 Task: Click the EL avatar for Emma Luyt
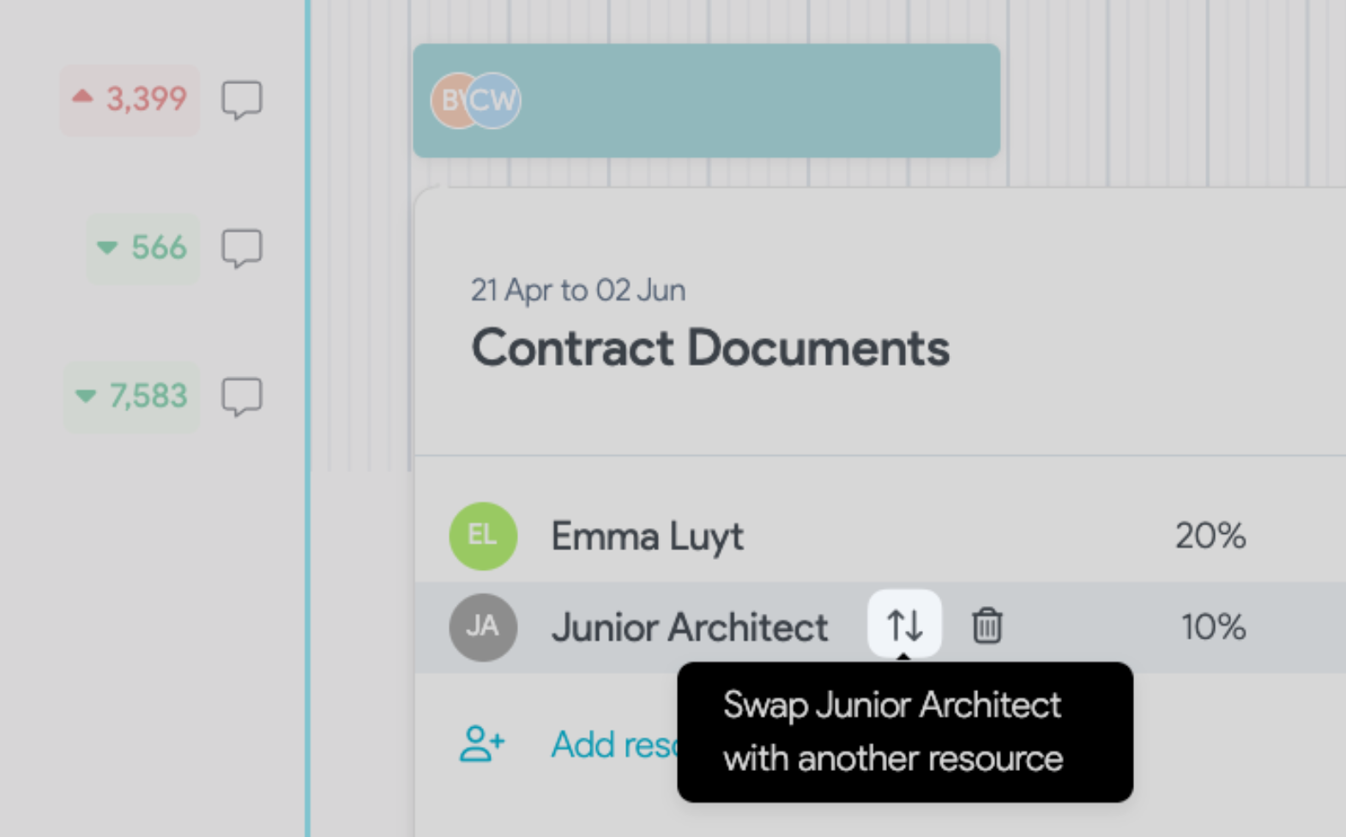pyautogui.click(x=483, y=536)
